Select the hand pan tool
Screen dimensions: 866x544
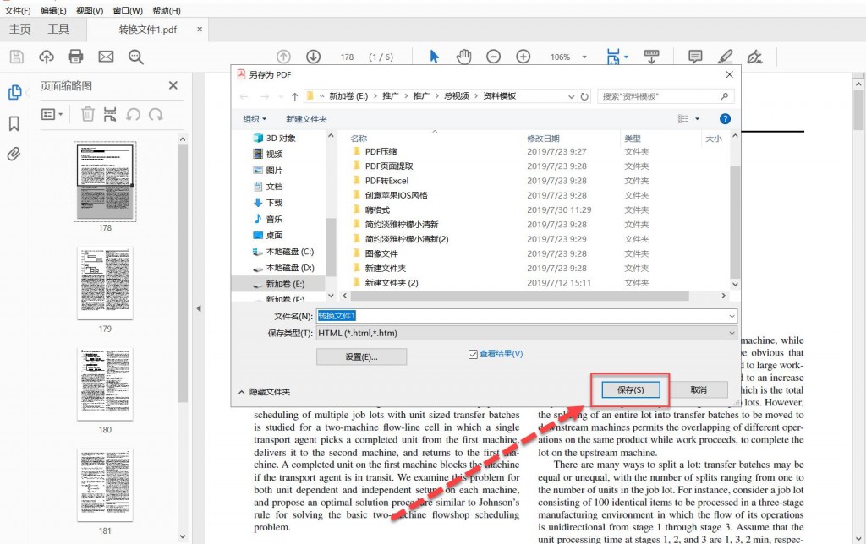(464, 57)
